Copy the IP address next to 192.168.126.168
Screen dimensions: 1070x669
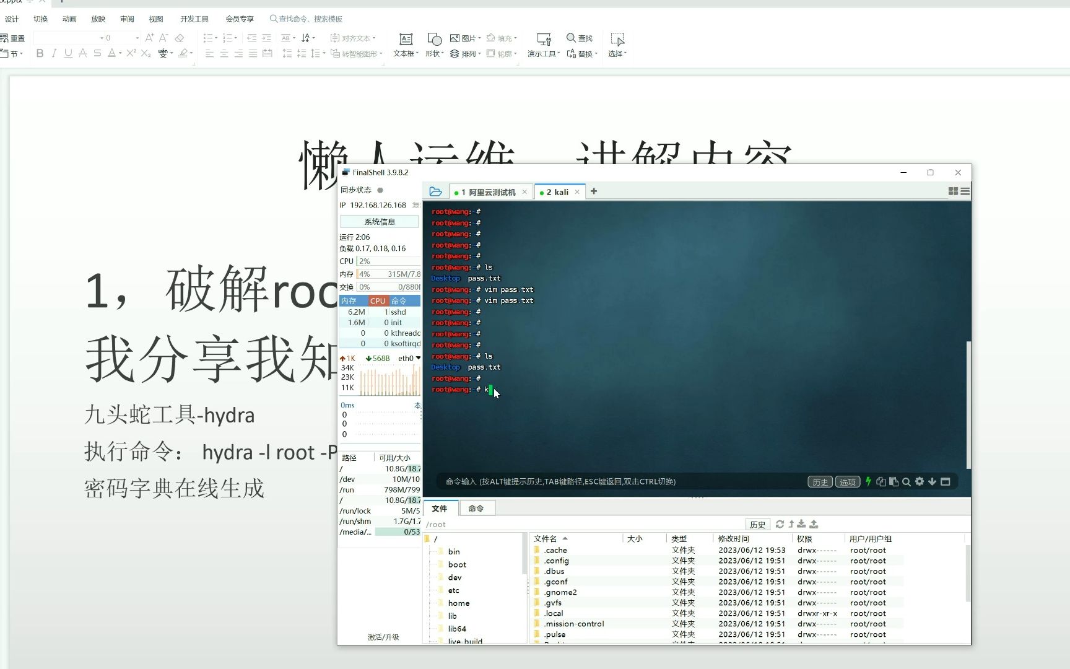pos(416,205)
